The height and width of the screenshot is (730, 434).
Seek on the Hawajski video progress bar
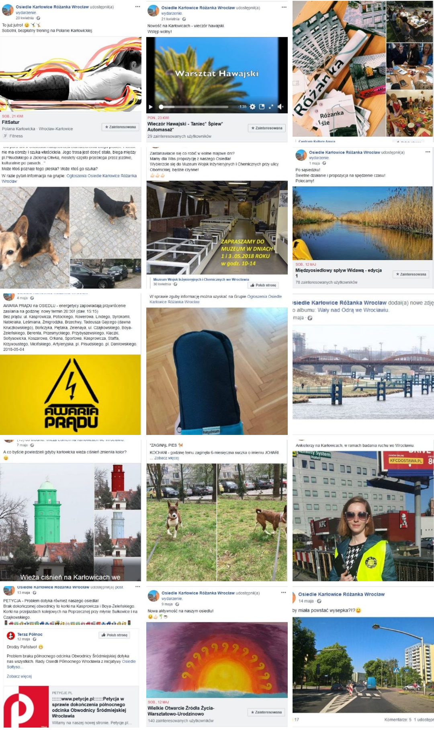coord(194,107)
